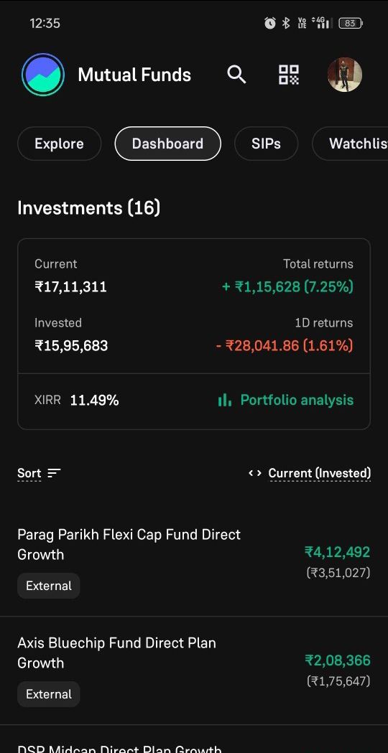The image size is (388, 753).
Task: Switch to the Watchlist tab
Action: (350, 144)
